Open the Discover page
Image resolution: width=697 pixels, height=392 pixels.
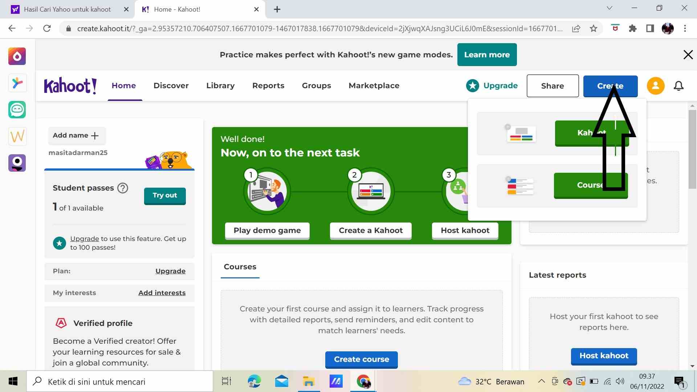[x=171, y=86]
